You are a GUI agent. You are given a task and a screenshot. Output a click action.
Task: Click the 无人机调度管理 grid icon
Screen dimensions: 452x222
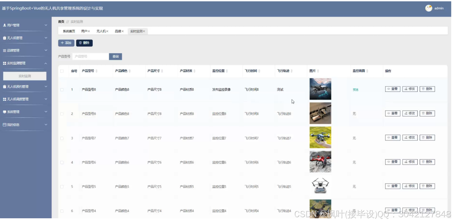(5, 99)
